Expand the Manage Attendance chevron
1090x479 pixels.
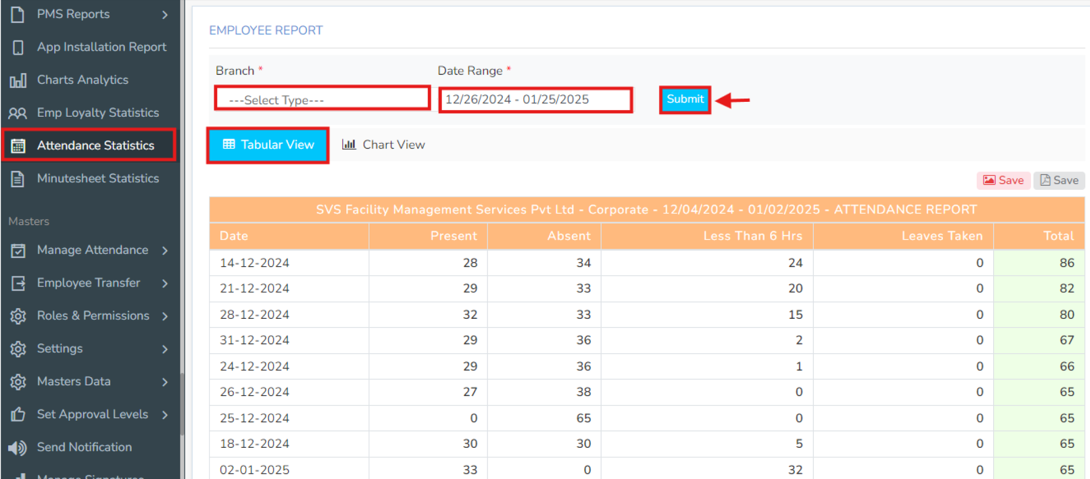pos(165,250)
